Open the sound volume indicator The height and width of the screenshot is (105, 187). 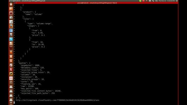tap(156, 1)
